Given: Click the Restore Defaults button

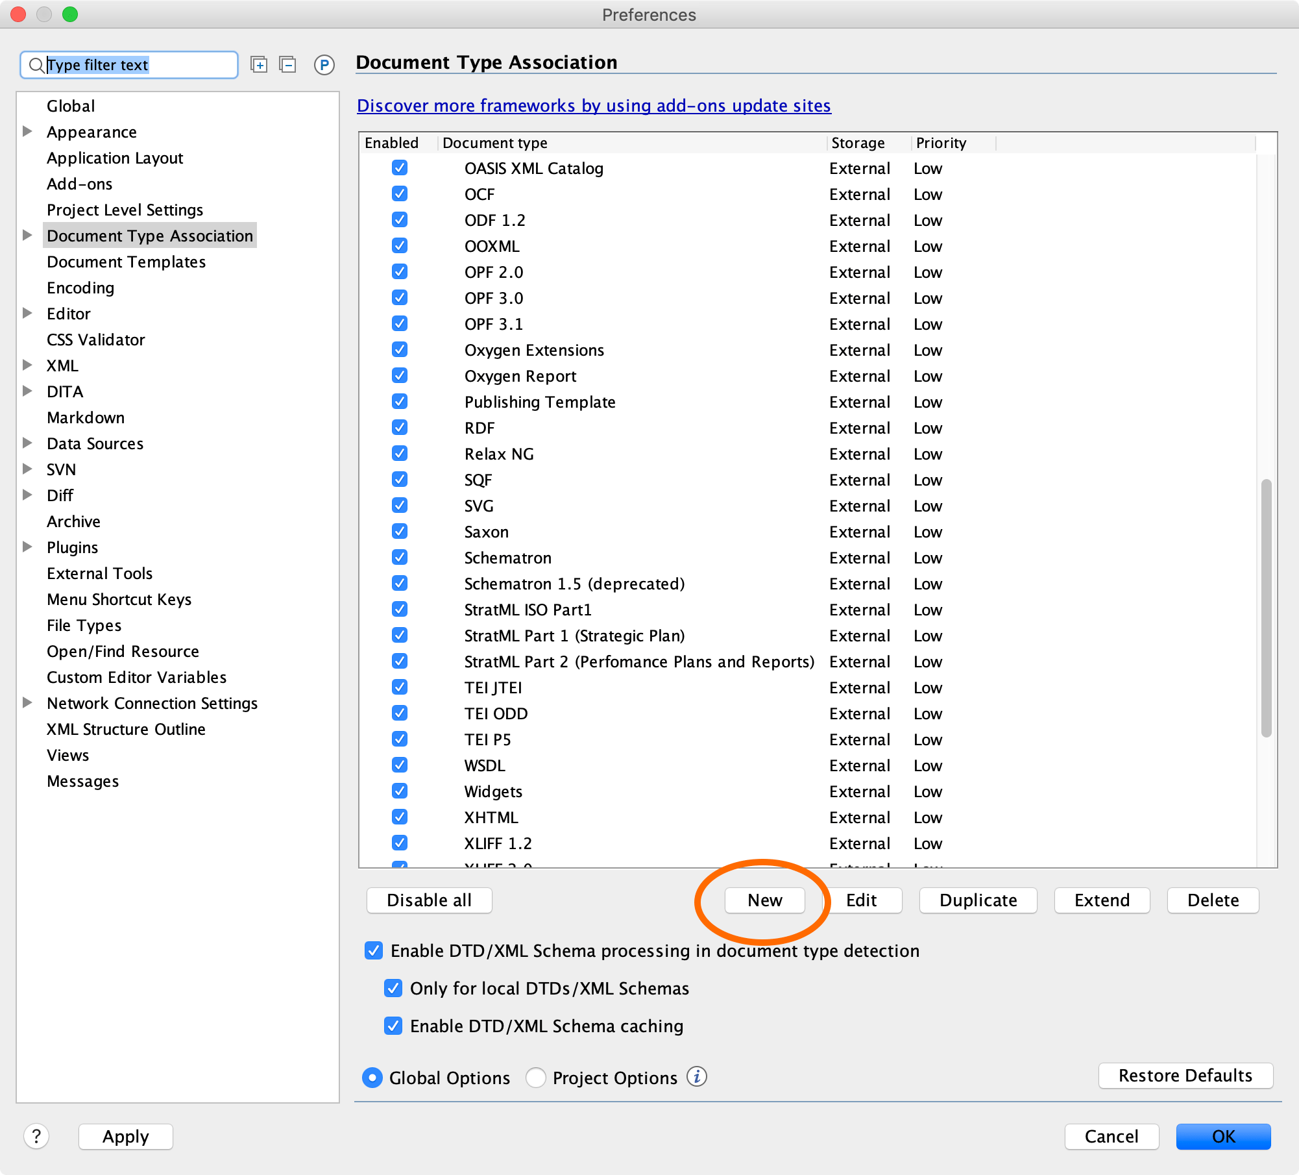Looking at the screenshot, I should point(1185,1076).
